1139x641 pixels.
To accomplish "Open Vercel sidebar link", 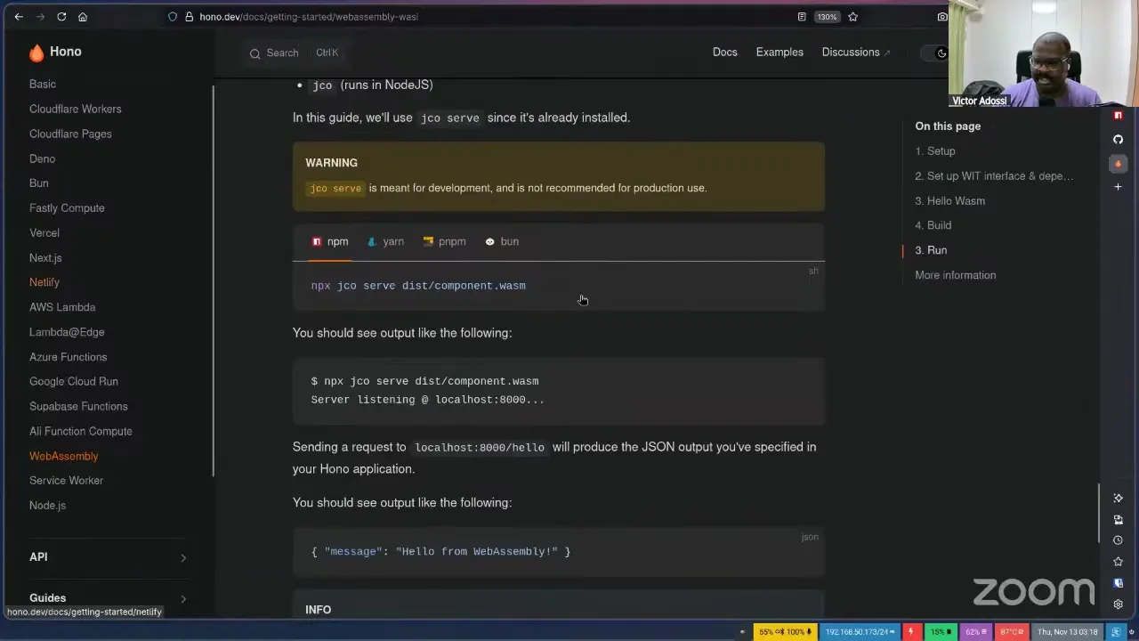I will coord(44,233).
